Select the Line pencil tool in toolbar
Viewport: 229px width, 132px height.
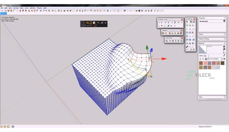5,11
